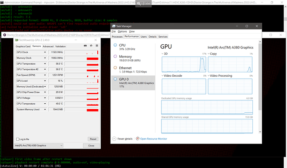Select the GPU 0 performance entry
Viewport: 287px width, 168px height.
[x=133, y=83]
